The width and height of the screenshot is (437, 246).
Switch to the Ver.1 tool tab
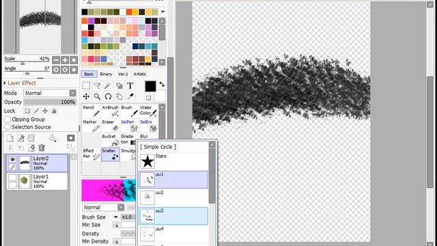coord(123,74)
